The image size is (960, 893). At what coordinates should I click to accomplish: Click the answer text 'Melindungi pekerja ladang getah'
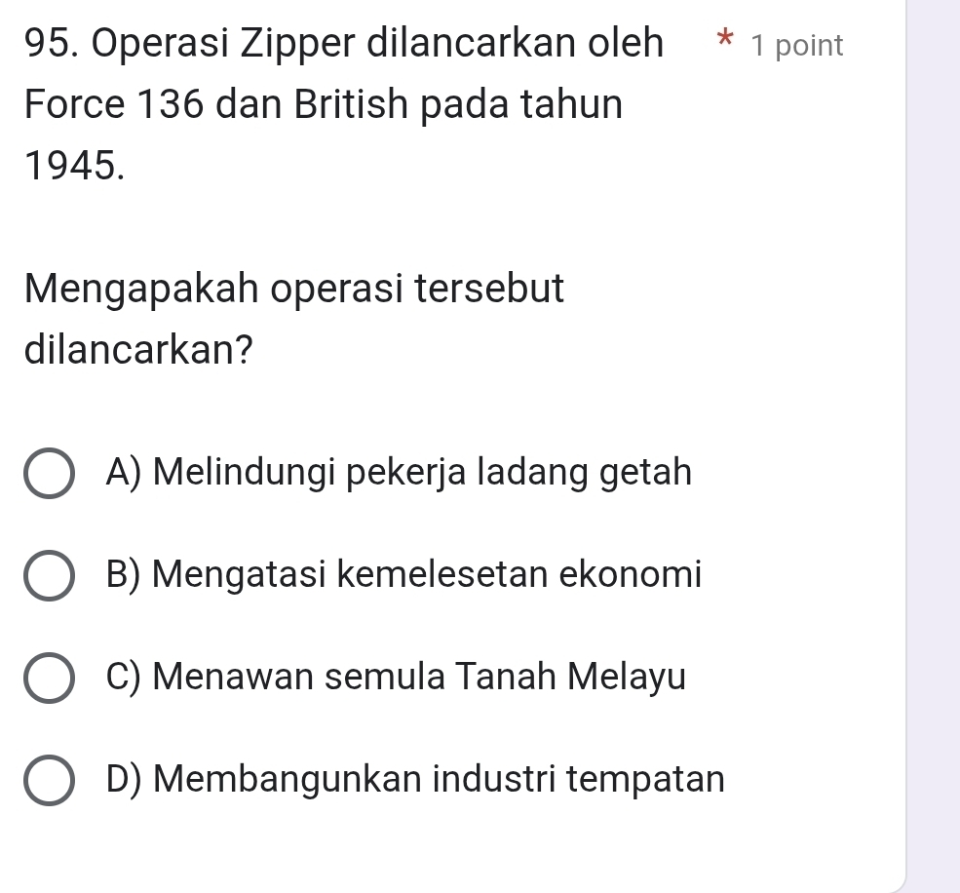(423, 473)
